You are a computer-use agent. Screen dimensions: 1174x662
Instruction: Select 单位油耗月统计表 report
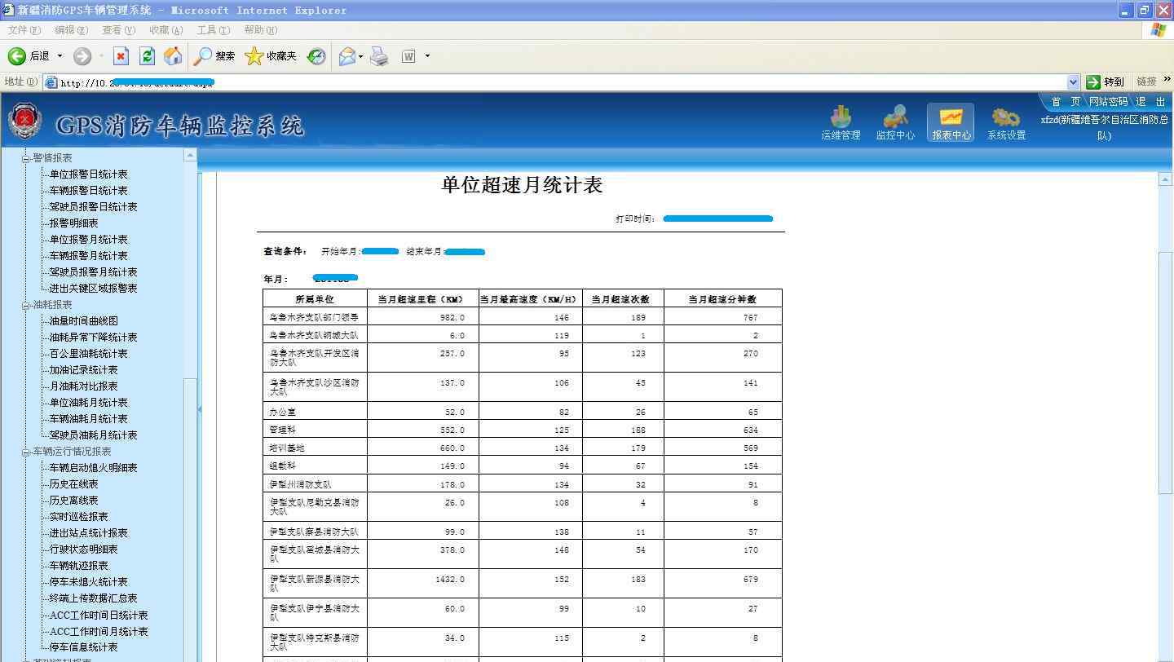[x=88, y=403]
